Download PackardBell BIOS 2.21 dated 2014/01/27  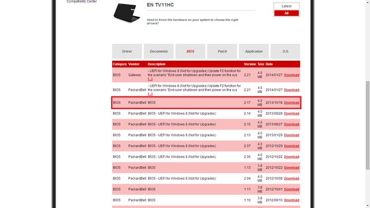pyautogui.click(x=291, y=90)
